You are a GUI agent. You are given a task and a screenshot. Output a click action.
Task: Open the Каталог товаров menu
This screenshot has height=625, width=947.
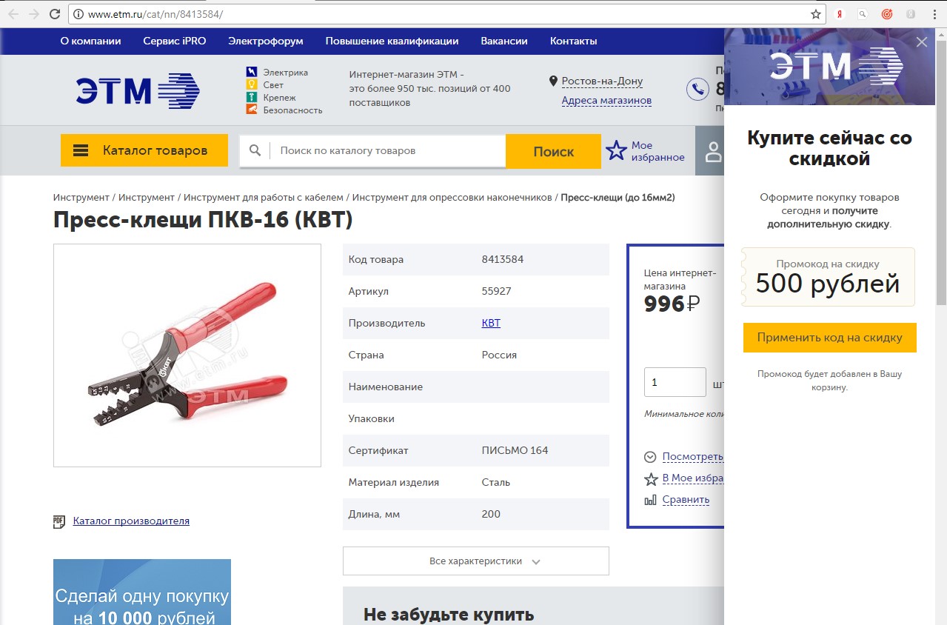144,150
